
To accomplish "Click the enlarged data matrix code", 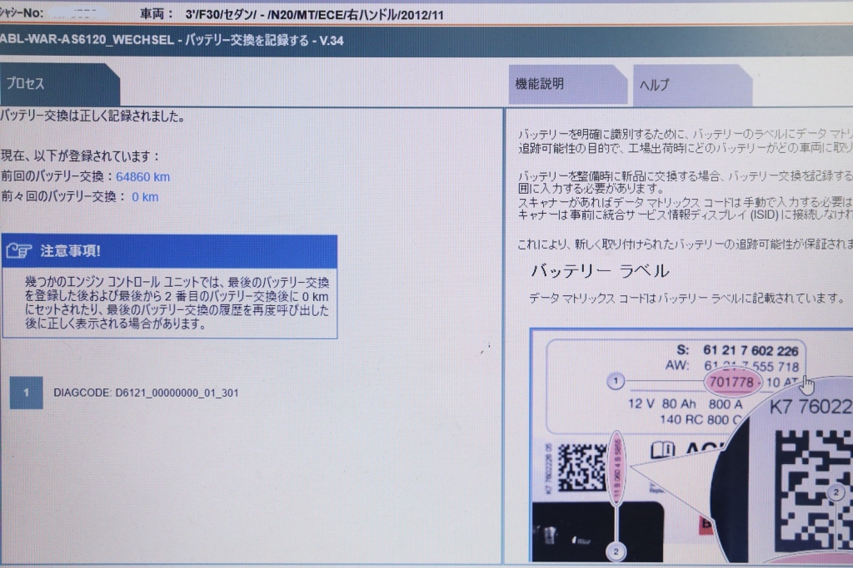I will pos(813,489).
